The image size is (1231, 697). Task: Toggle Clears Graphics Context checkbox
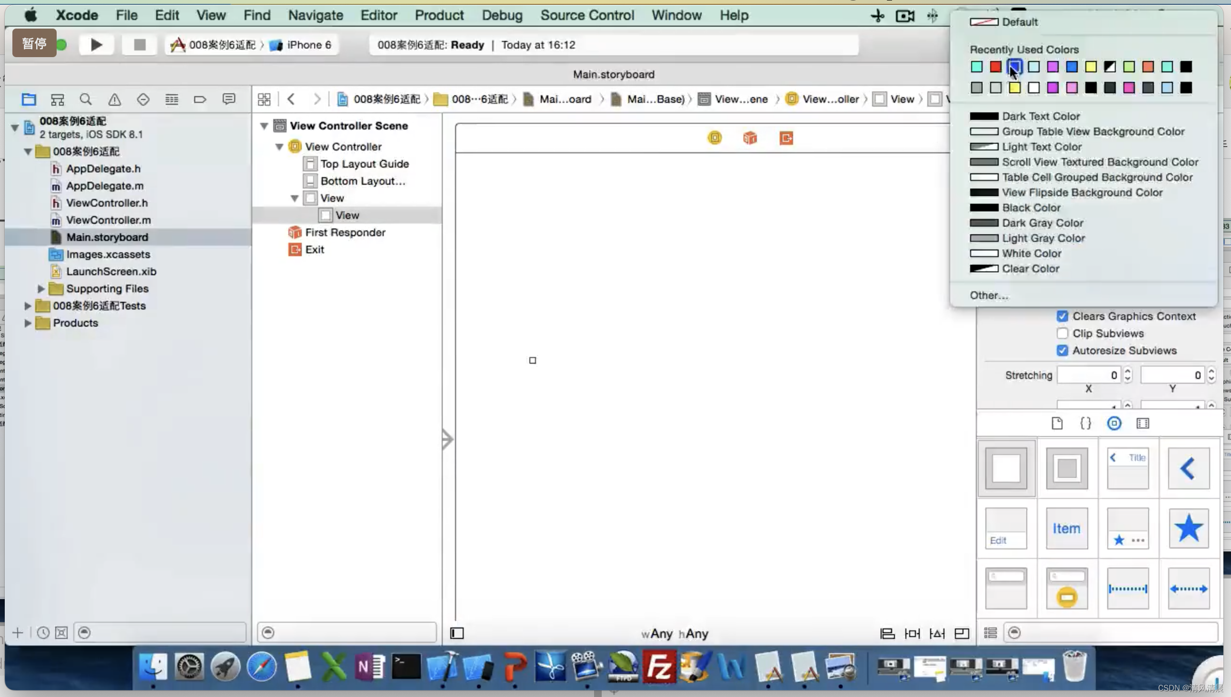(x=1062, y=316)
